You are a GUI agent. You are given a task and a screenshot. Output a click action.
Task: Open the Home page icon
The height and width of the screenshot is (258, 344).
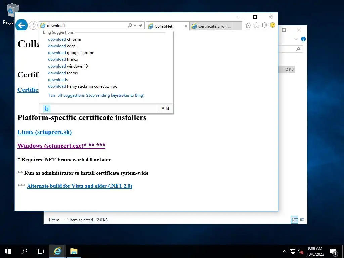248,25
